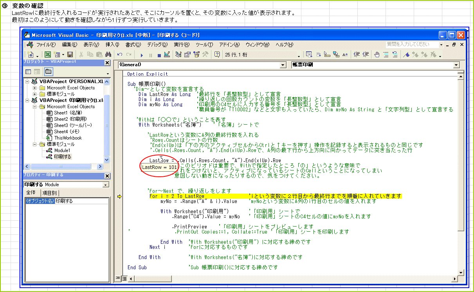Viewport: 474px width, 292px height.
Task: Select Module1 in the project tree
Action: coord(62,151)
